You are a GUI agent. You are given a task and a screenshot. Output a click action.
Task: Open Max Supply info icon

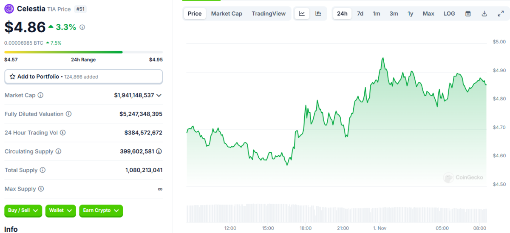(x=41, y=189)
